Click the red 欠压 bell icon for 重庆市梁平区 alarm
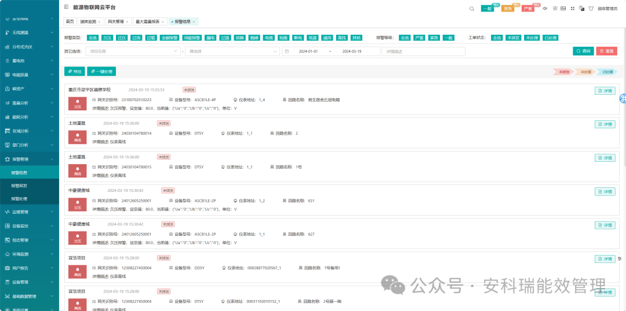This screenshot has height=311, width=626. (x=78, y=103)
